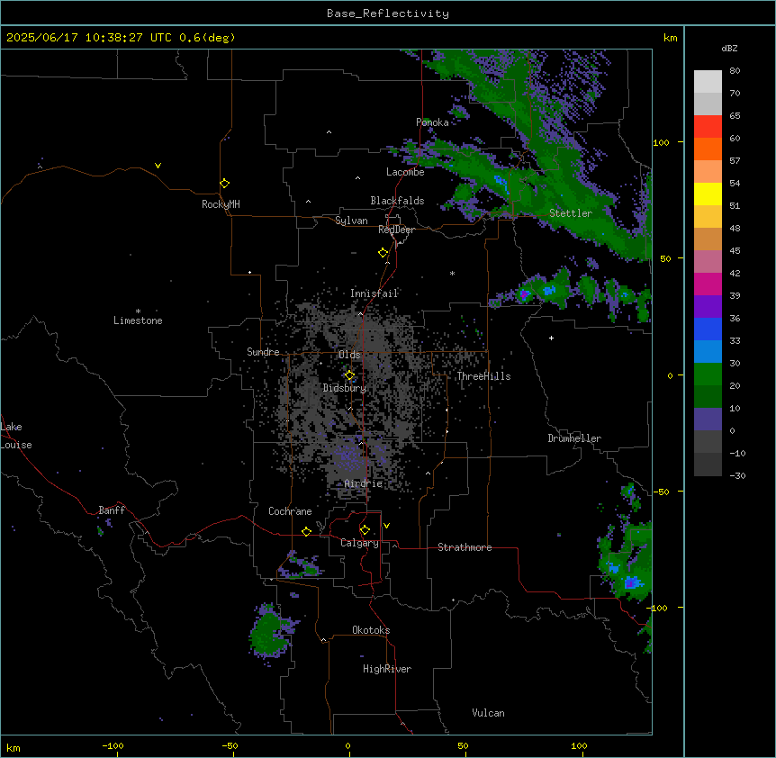776x758 pixels.
Task: Click the Sylvan town label
Action: [x=351, y=221]
